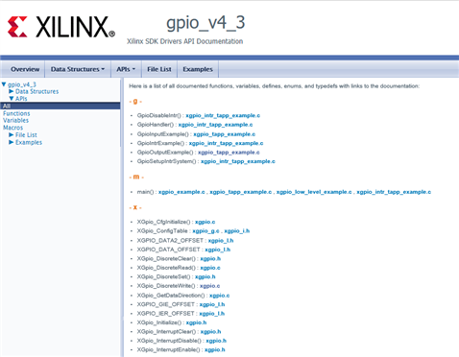459x357 pixels.
Task: Open xgpio_i.h link for XGpio_ConfigTable
Action: [x=237, y=231]
